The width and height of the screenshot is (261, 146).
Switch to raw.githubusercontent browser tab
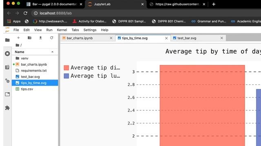(177, 4)
